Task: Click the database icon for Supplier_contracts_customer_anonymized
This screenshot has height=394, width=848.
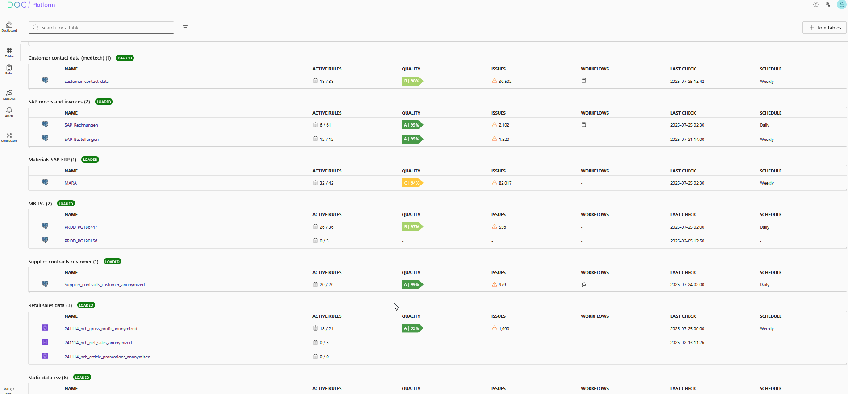Action: pyautogui.click(x=45, y=284)
